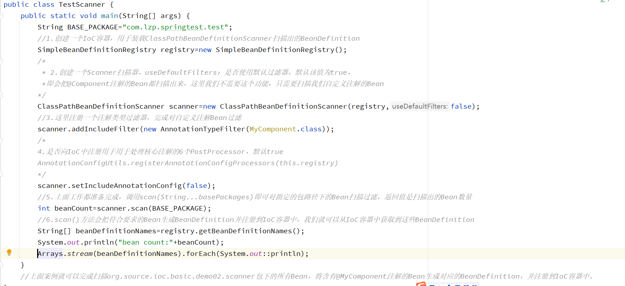The width and height of the screenshot is (625, 286).
Task: Click the //6. scan() BeanDefinition comment line
Action: coord(256,220)
